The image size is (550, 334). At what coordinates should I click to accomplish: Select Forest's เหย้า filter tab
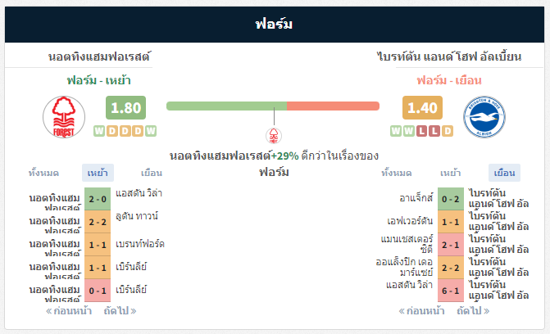[x=98, y=173]
